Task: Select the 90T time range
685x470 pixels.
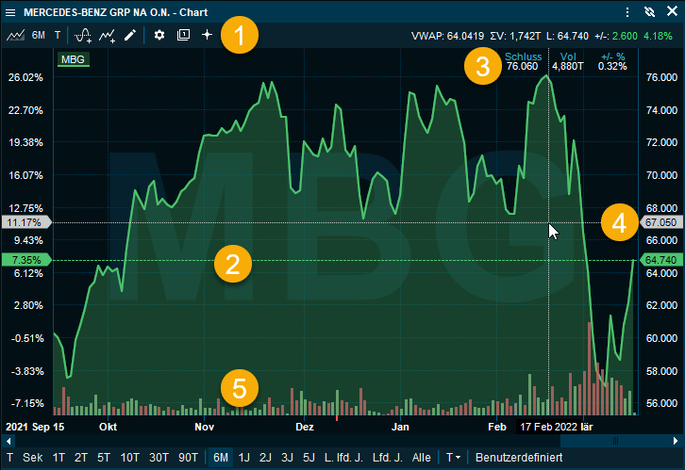Action: 189,457
